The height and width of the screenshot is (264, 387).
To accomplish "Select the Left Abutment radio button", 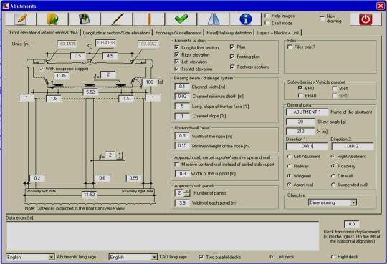I will point(290,156).
